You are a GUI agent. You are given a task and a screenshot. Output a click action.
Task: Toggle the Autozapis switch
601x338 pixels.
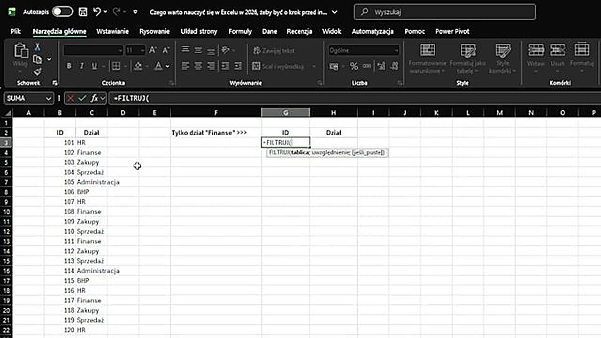62,12
